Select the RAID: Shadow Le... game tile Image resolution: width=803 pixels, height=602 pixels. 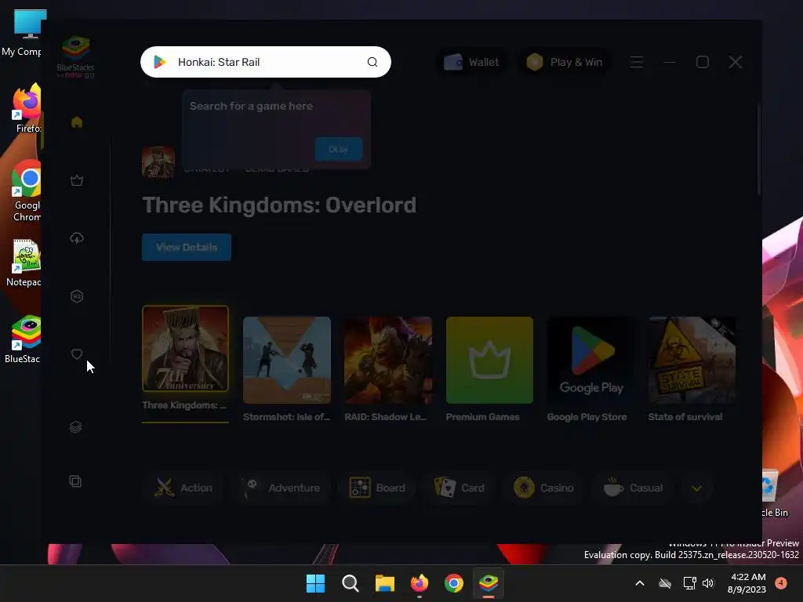[x=388, y=369]
